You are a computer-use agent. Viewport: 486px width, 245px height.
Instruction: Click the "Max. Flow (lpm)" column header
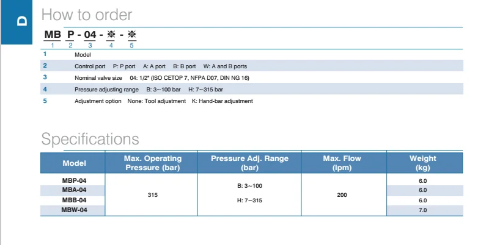(x=342, y=162)
